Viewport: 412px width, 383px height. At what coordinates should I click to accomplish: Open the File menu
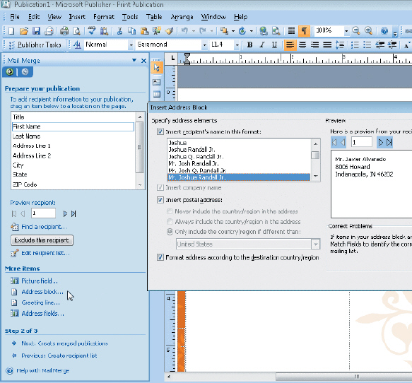pyautogui.click(x=15, y=17)
